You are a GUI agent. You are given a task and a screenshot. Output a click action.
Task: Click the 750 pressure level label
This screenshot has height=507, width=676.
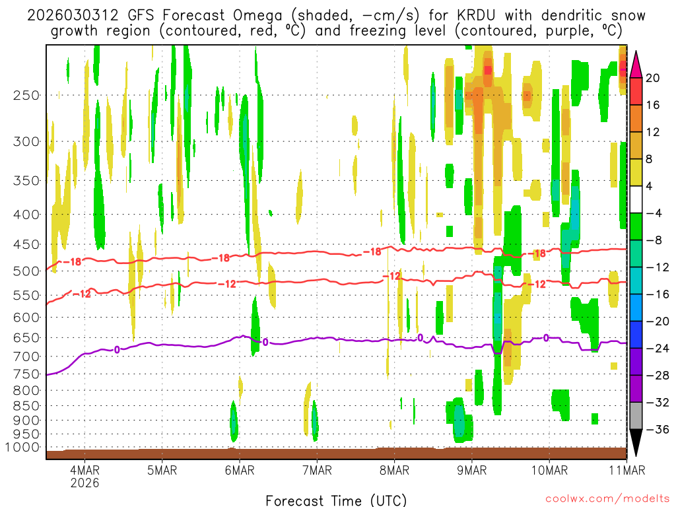tap(26, 374)
